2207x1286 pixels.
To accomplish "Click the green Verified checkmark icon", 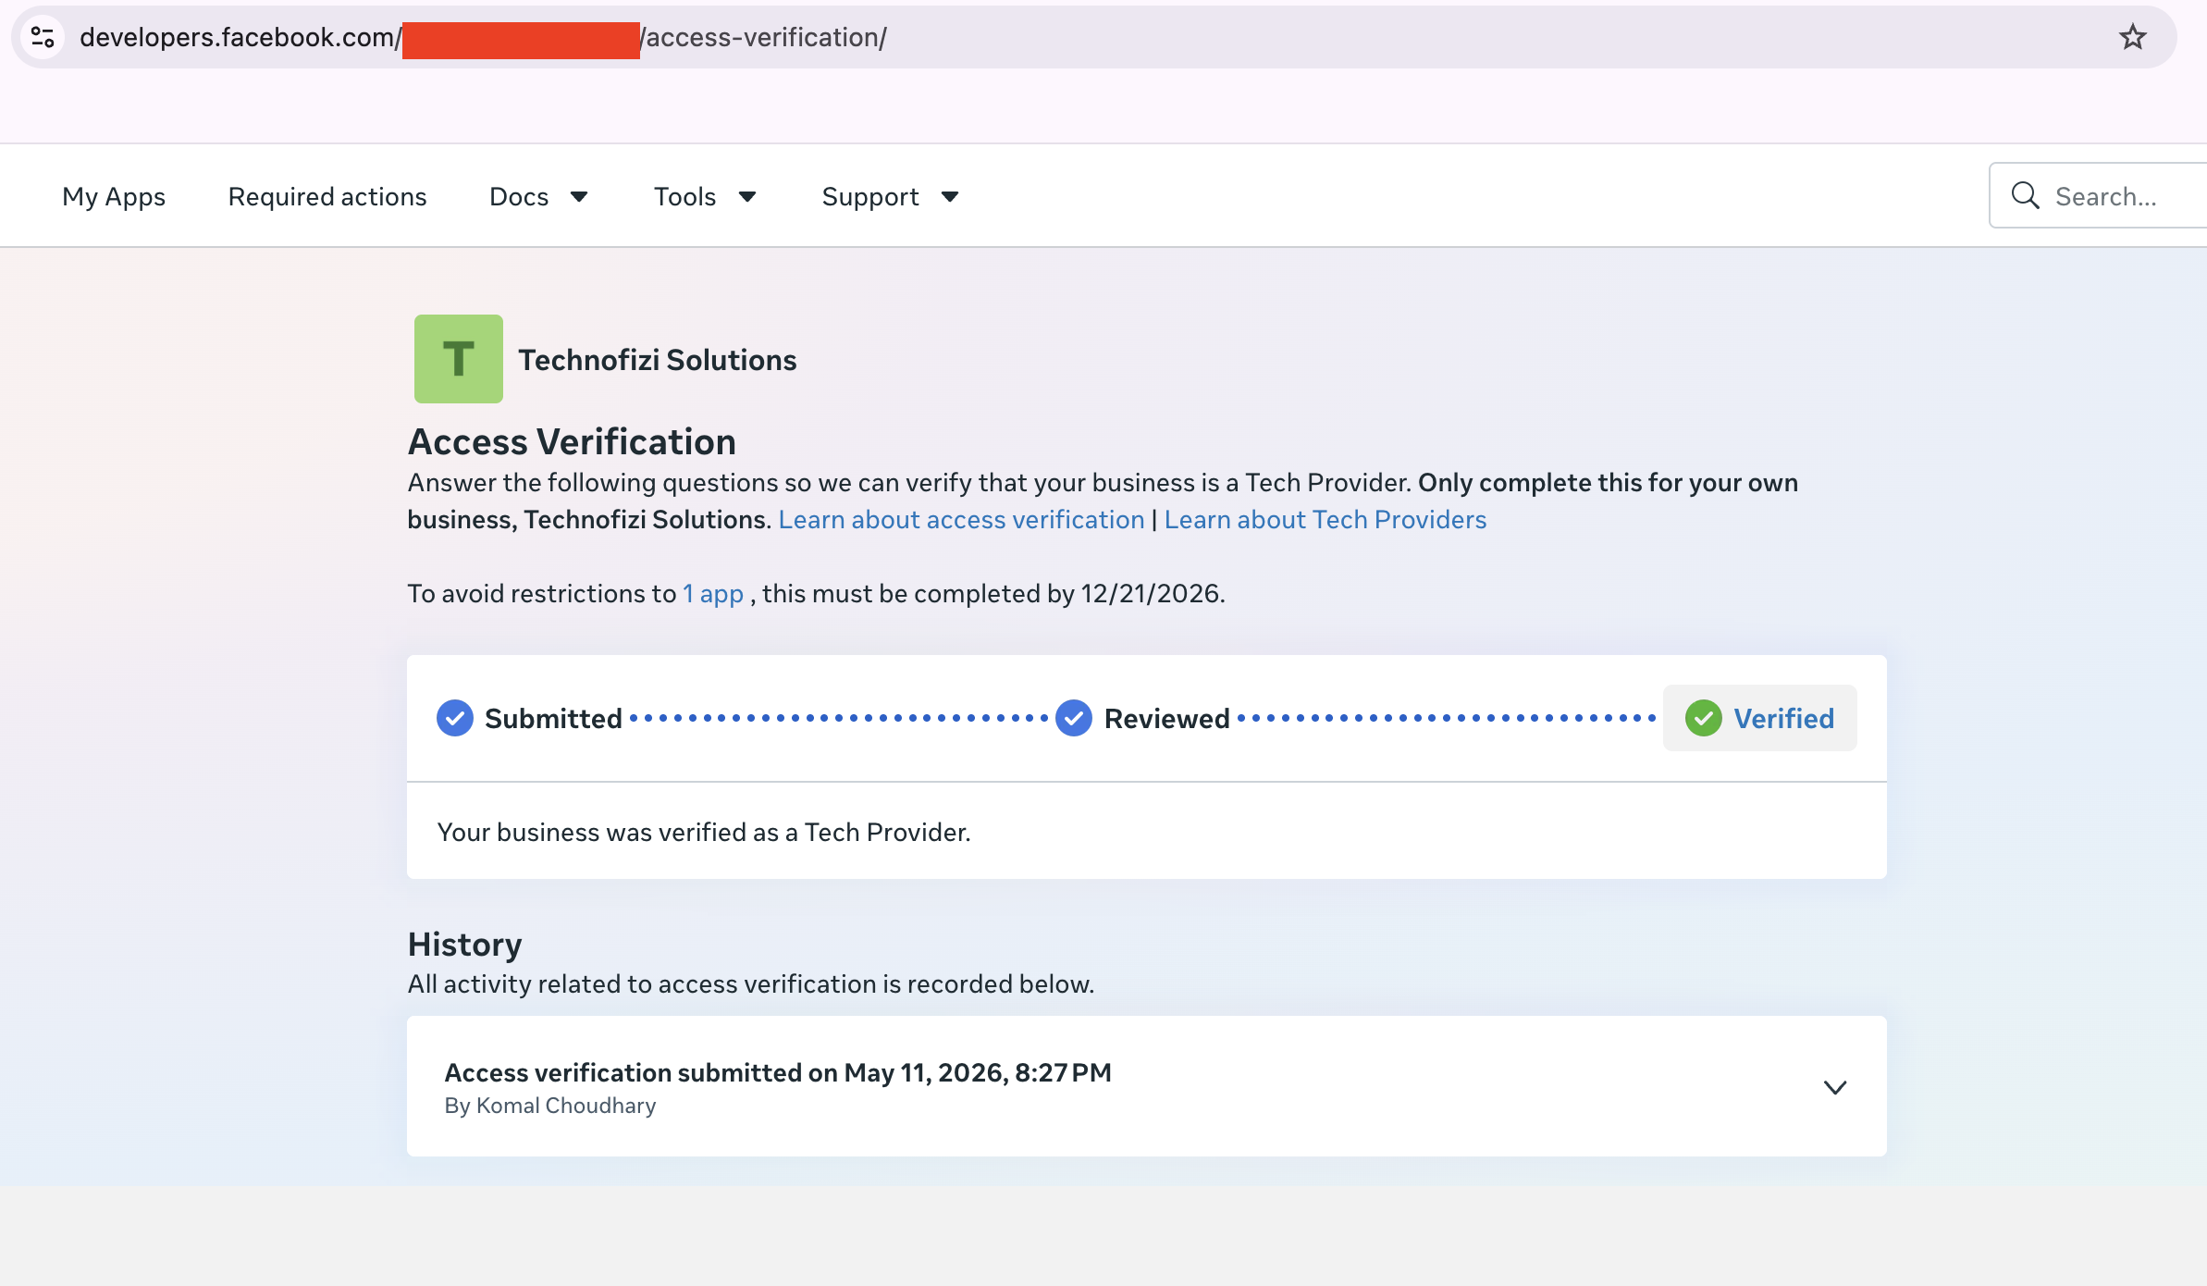I will (1704, 718).
